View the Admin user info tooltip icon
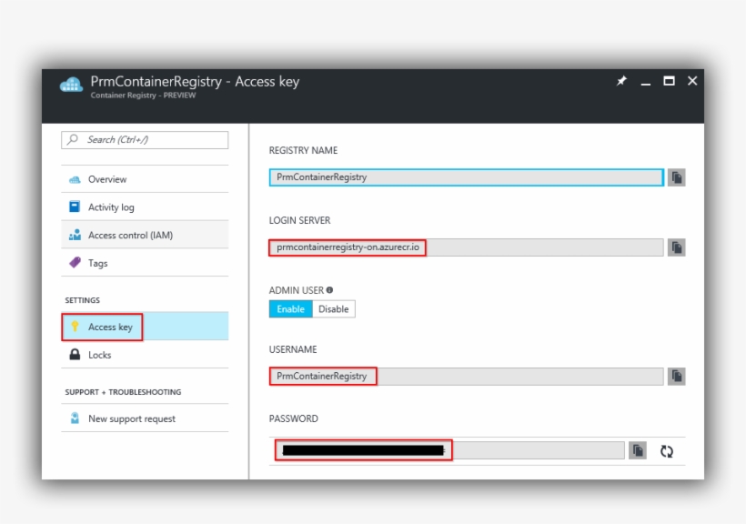 coord(328,289)
